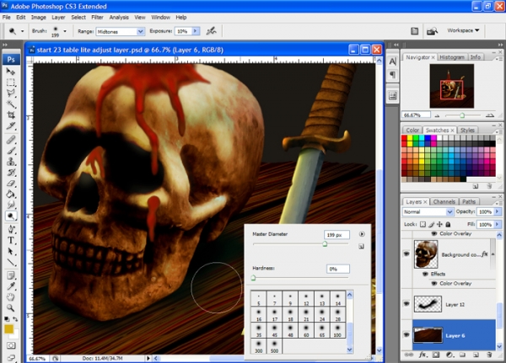The height and width of the screenshot is (363, 506).
Task: Click the foreground color swatch
Action: (8, 328)
